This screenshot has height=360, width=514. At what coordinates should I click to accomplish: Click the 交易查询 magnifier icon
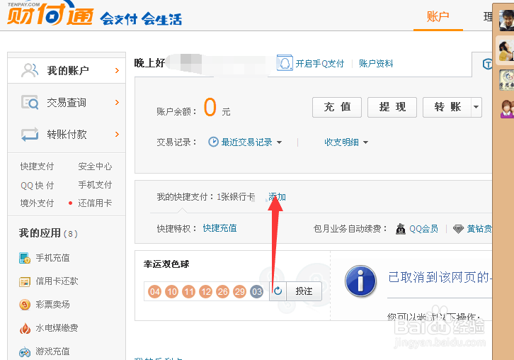30,102
